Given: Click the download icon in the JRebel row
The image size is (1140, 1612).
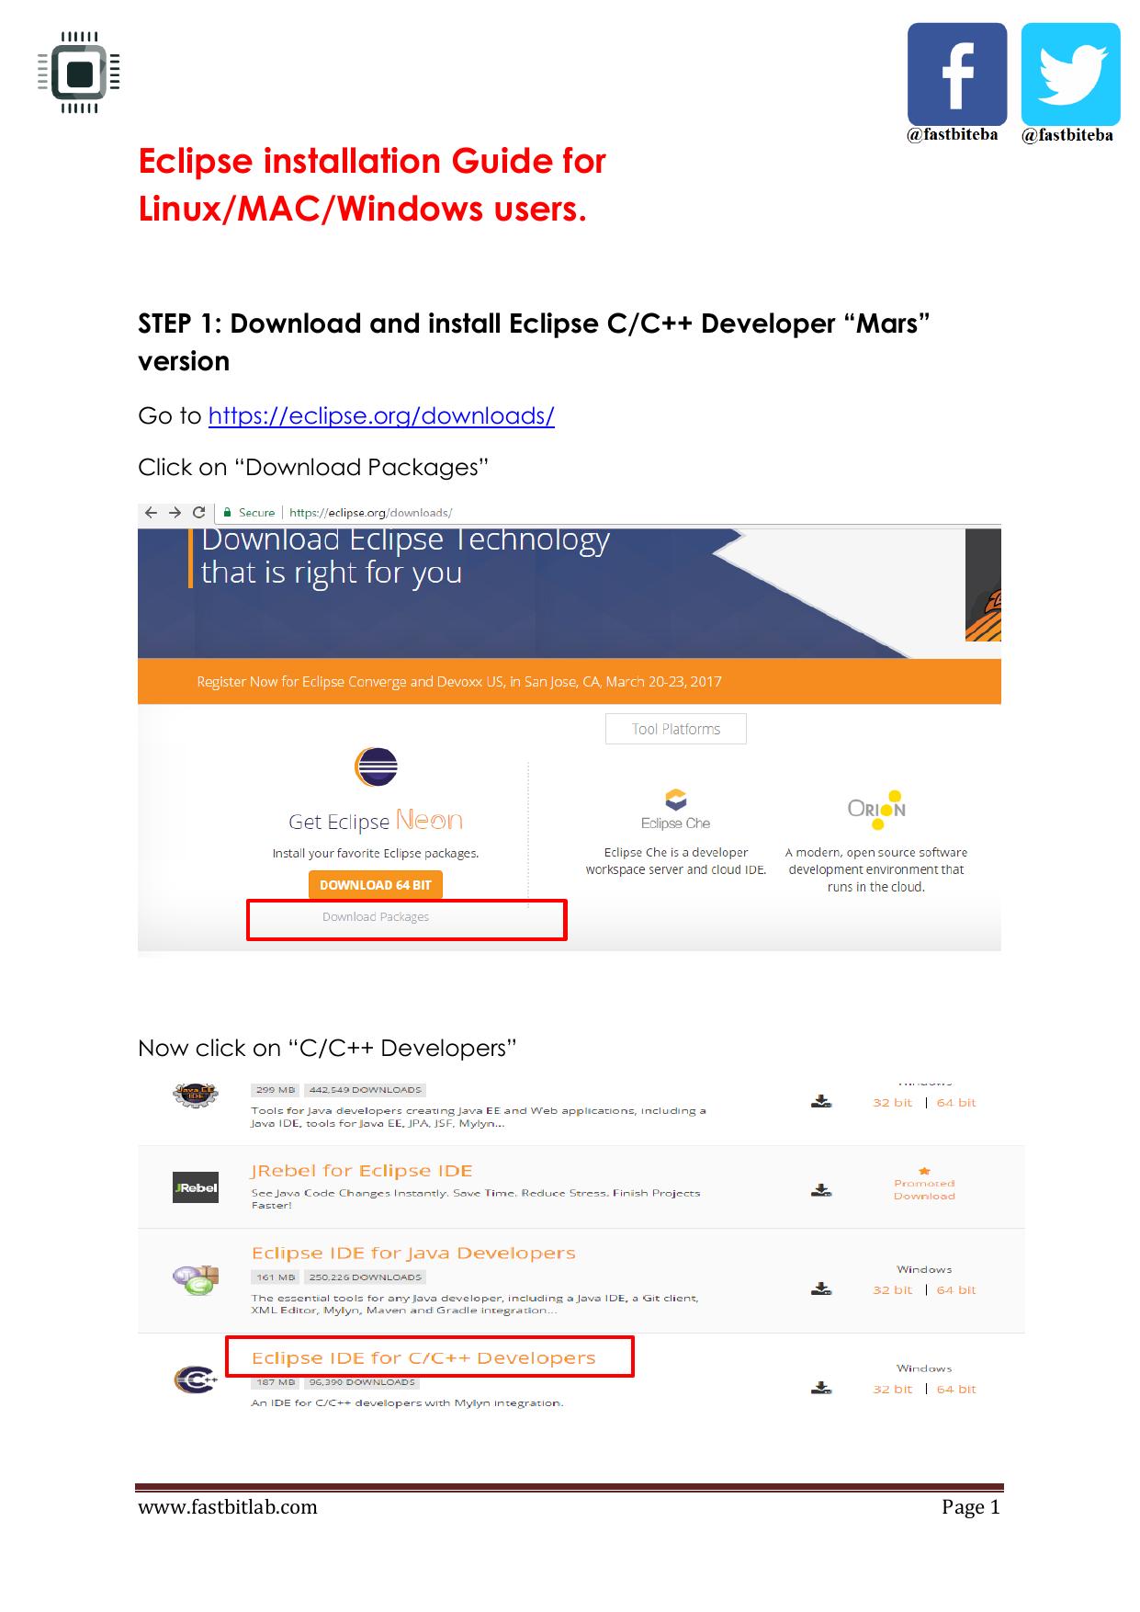Looking at the screenshot, I should [821, 1190].
